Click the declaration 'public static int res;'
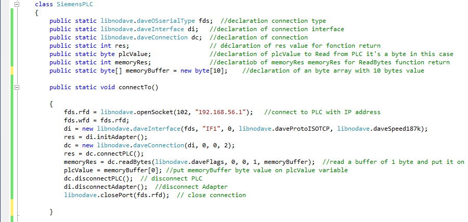 pos(89,46)
